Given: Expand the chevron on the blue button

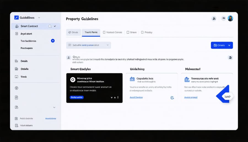Looking at the screenshot, I should 229,45.
